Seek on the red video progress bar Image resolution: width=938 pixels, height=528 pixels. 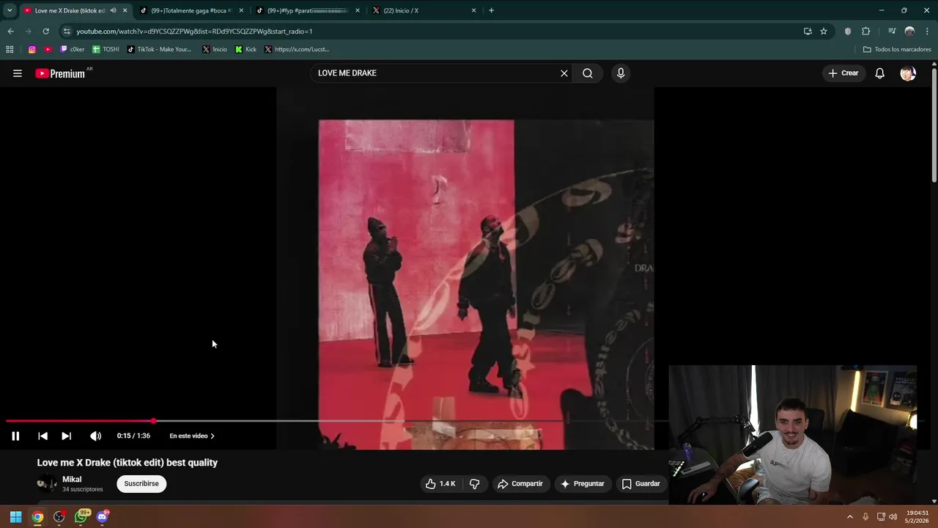(x=79, y=421)
